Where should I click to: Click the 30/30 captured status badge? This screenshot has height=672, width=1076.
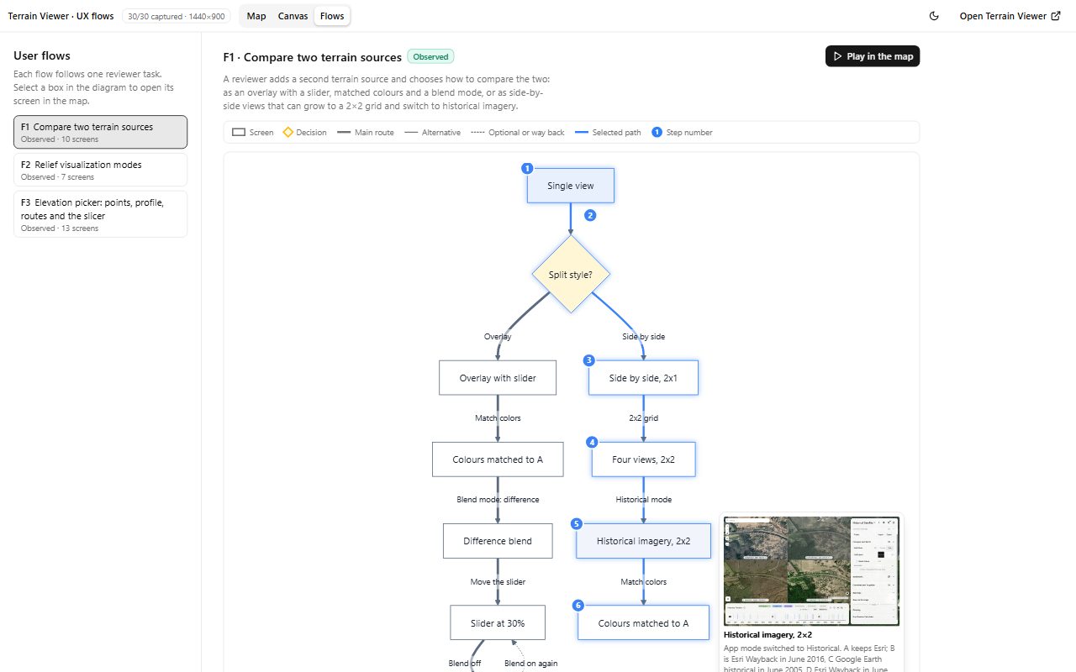pyautogui.click(x=176, y=16)
